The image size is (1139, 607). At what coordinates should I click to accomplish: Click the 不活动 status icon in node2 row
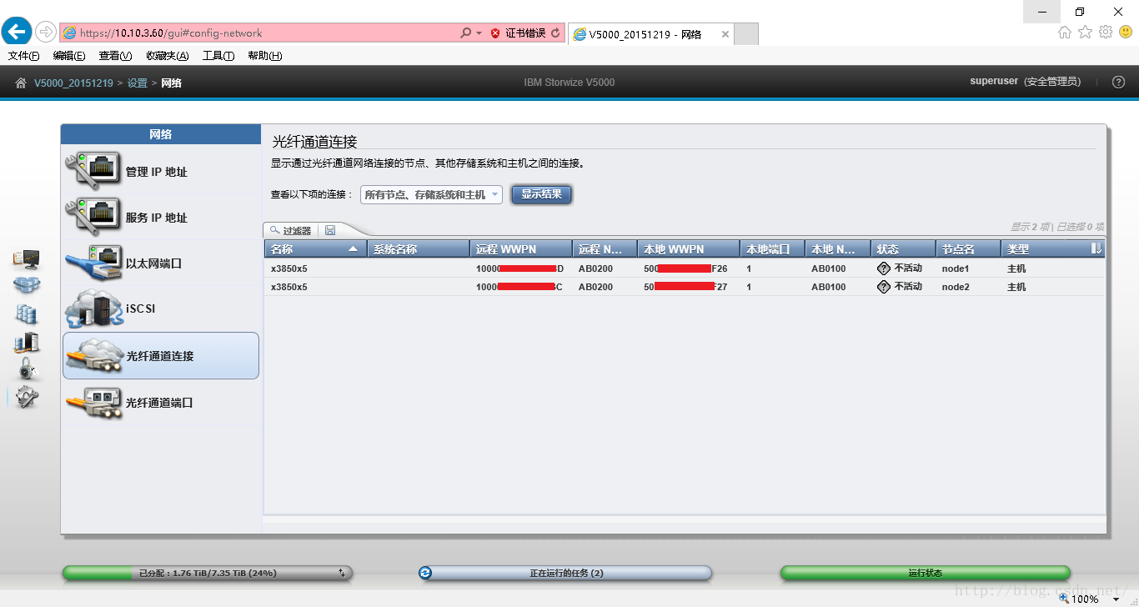884,287
